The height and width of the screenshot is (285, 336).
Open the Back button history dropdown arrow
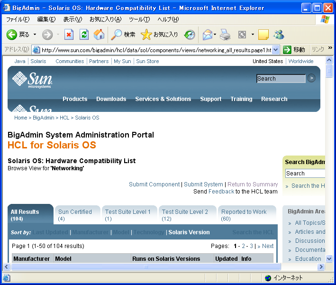(35, 35)
